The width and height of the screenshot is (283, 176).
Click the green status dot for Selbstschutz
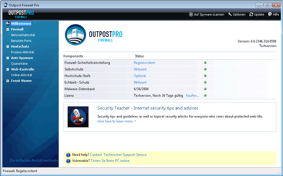click(205, 69)
